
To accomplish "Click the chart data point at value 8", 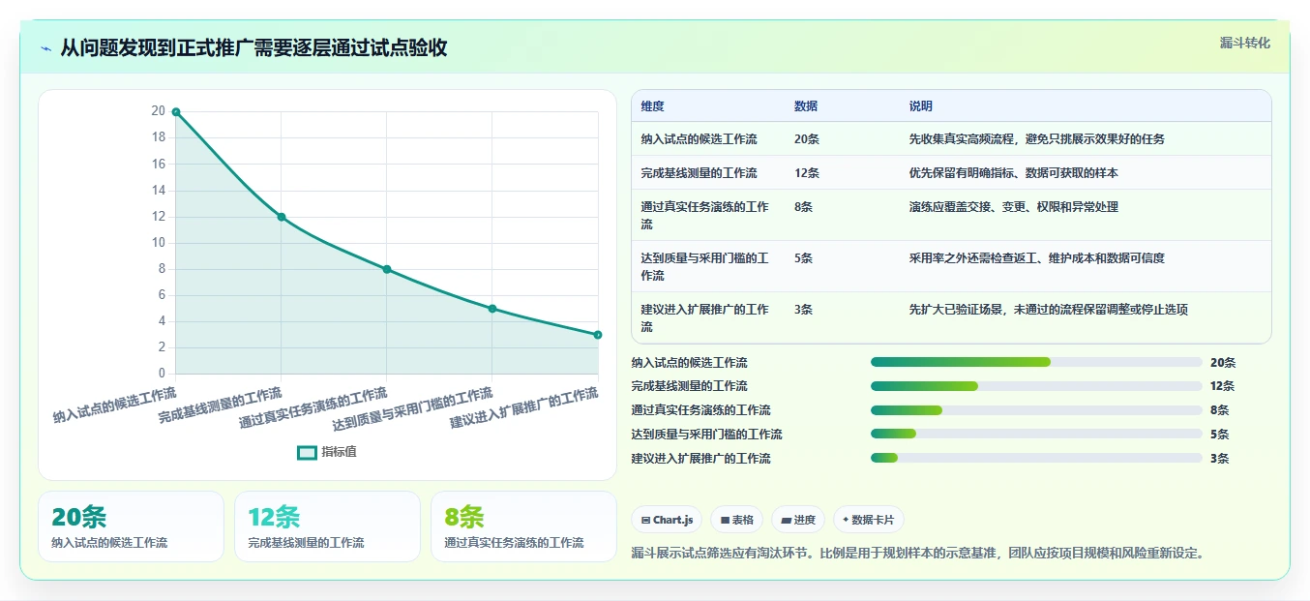I will 387,269.
